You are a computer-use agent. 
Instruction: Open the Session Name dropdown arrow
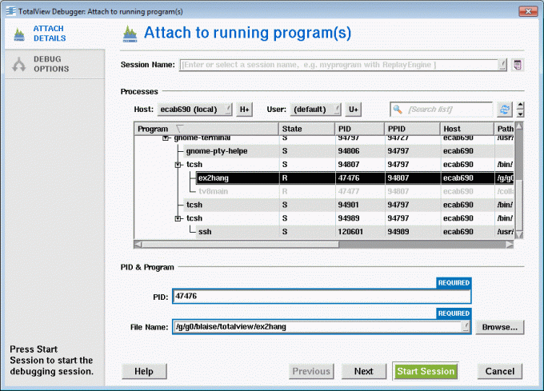click(502, 65)
